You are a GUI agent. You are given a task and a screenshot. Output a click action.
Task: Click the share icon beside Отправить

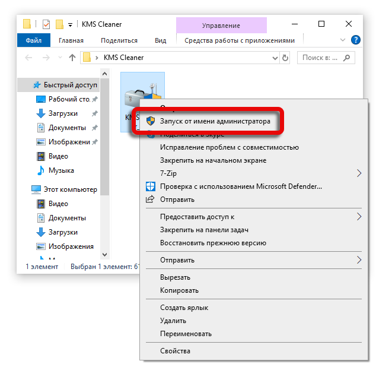pos(150,200)
